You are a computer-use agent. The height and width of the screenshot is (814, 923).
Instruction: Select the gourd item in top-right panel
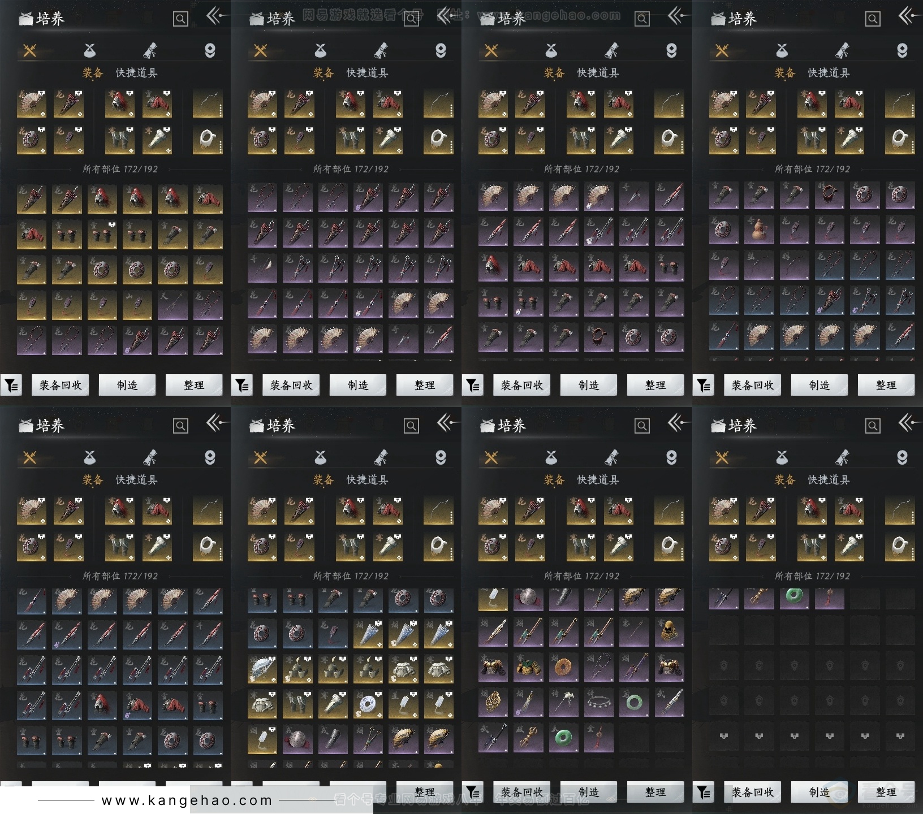click(759, 231)
